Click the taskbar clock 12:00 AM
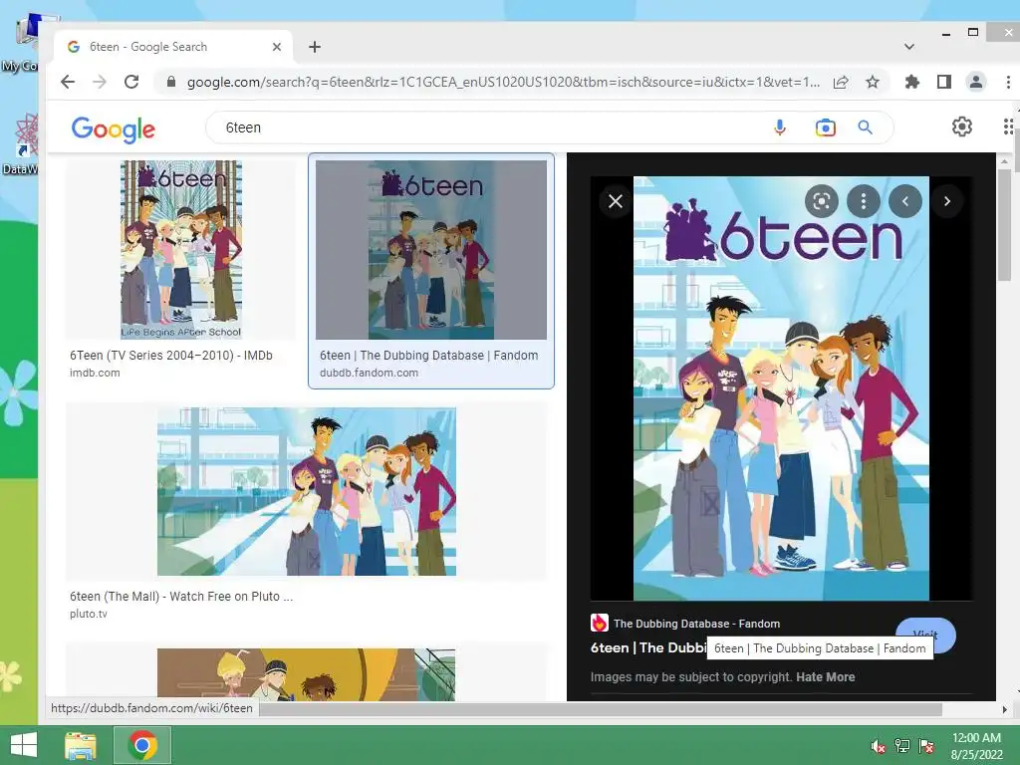 click(x=976, y=738)
